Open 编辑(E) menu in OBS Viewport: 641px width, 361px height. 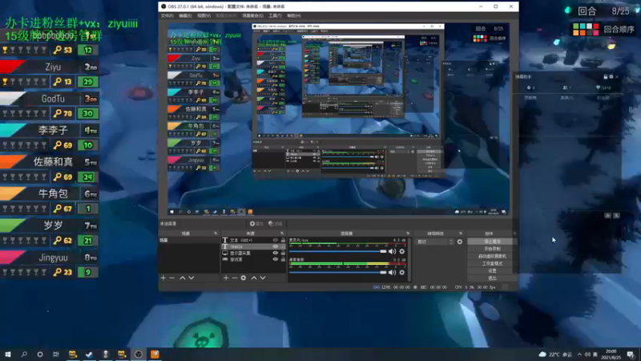click(185, 15)
